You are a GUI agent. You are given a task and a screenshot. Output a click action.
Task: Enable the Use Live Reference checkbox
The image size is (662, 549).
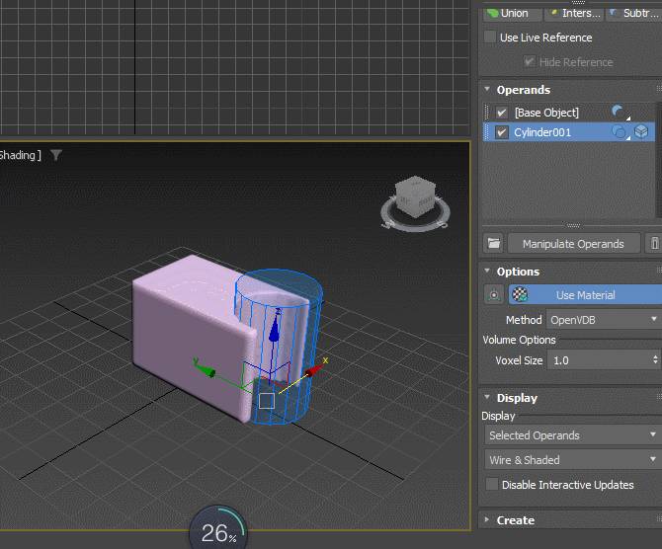pos(491,38)
